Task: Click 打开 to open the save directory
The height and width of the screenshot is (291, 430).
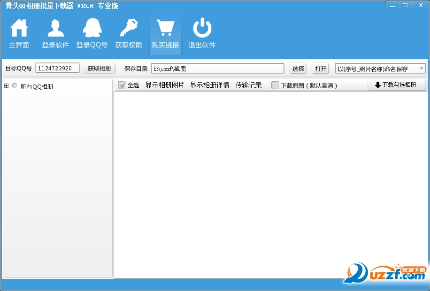Action: coord(321,69)
